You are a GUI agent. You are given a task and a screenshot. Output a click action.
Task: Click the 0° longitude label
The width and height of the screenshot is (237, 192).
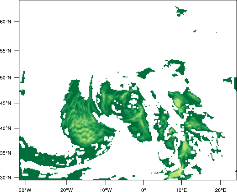[144, 190]
